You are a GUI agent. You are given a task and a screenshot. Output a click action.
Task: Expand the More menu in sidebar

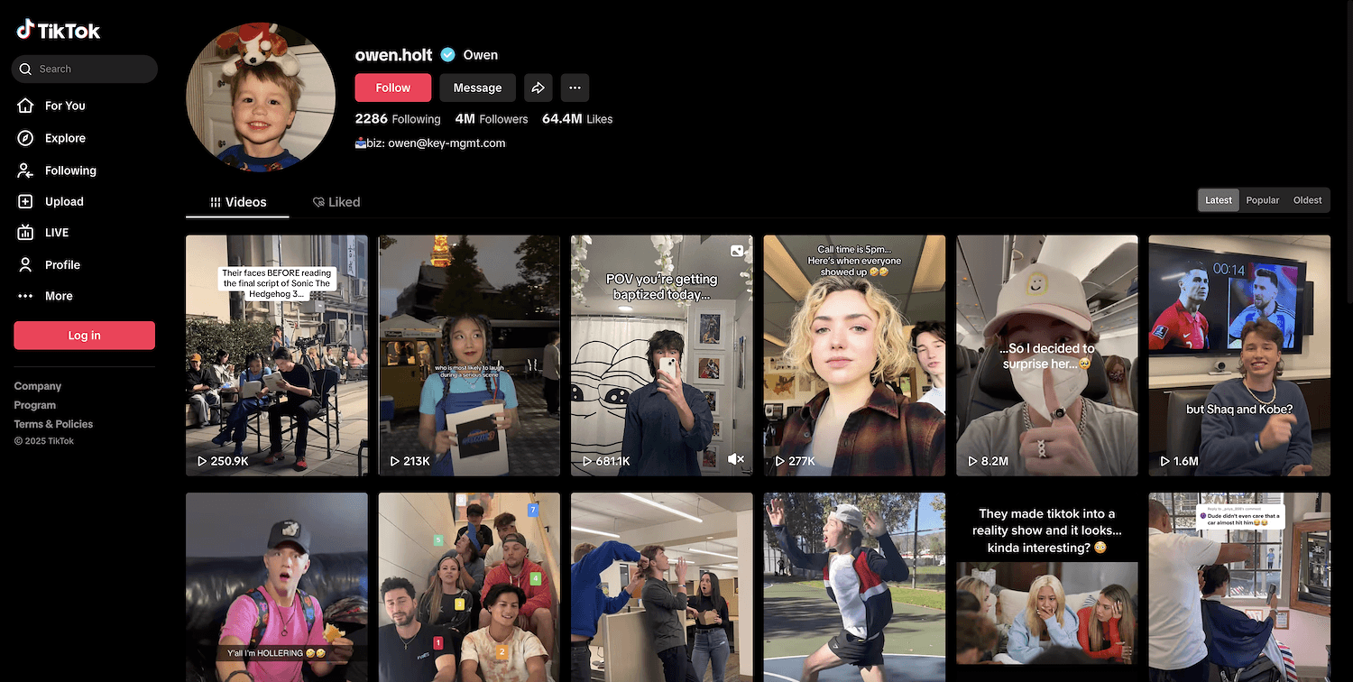(x=59, y=296)
